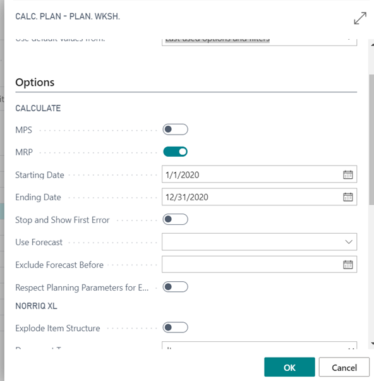374x381 pixels.
Task: Turn on Stop and Show First Error
Action: (175, 219)
